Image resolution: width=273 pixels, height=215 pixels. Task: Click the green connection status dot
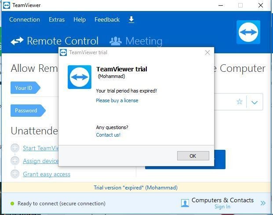click(12, 204)
